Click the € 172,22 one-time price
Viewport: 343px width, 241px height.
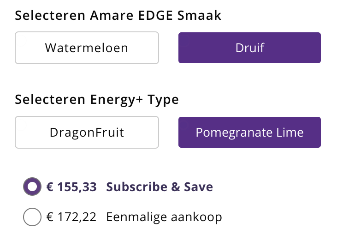click(x=71, y=217)
